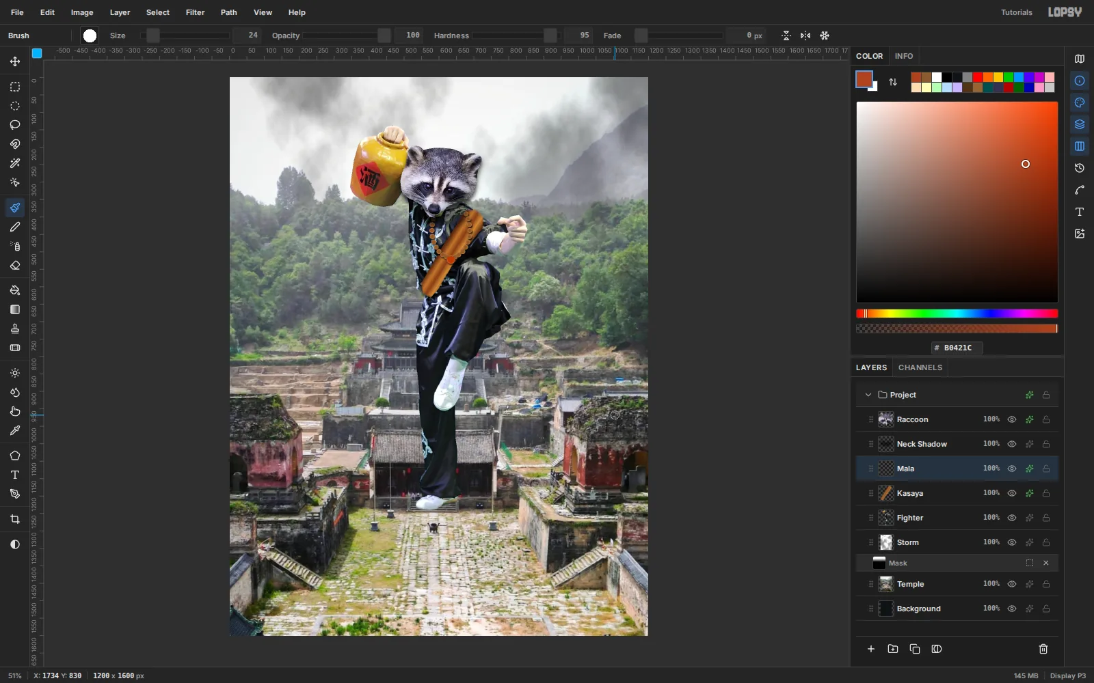
Task: Open the Help menu
Action: coord(297,12)
